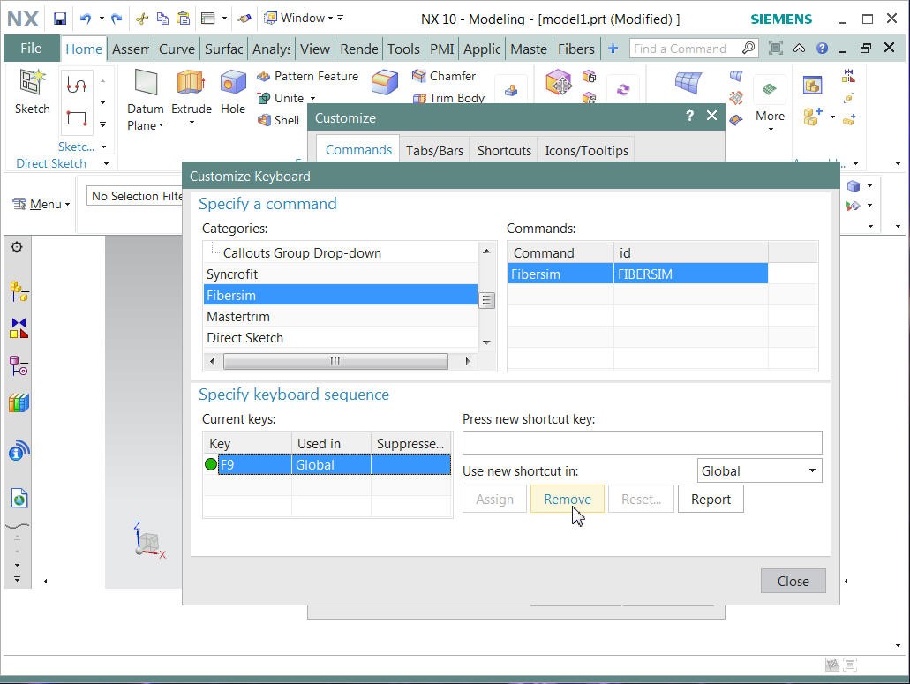Screen dimensions: 910x684
Task: Select the F9 key entry in Current keys
Action: pos(246,464)
